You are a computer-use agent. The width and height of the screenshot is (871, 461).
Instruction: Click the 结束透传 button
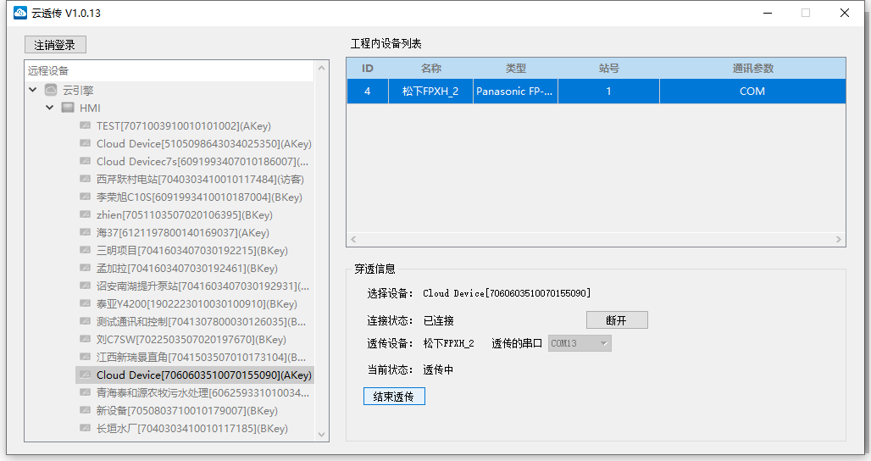394,397
